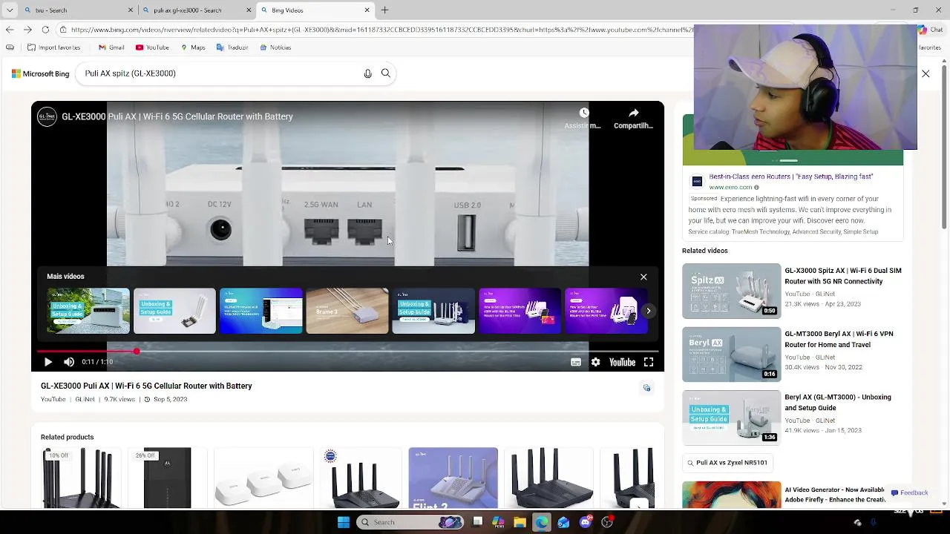The height and width of the screenshot is (534, 950).
Task: Go to the Microsoft Bing logo home
Action: tap(40, 73)
